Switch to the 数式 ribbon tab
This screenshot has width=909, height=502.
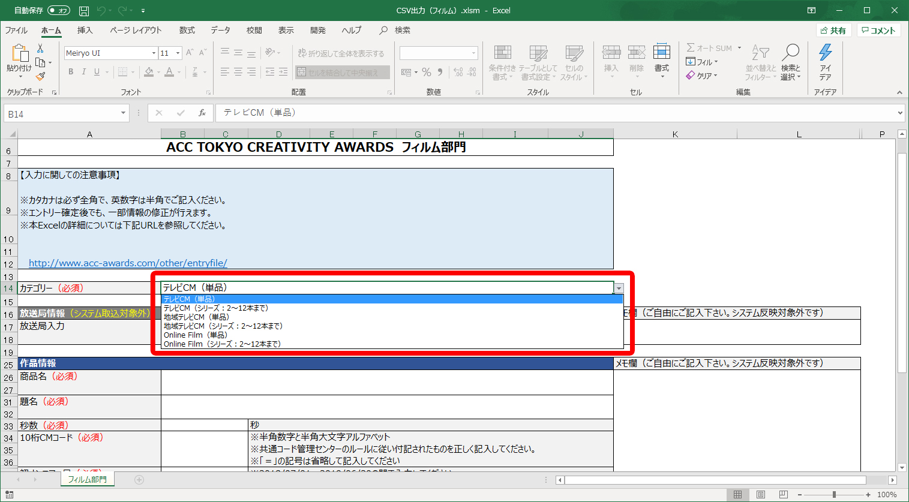(187, 30)
